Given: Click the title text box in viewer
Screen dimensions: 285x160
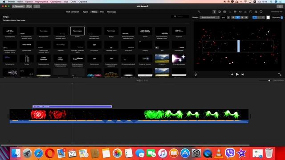Looking at the screenshot, I should (237, 46).
